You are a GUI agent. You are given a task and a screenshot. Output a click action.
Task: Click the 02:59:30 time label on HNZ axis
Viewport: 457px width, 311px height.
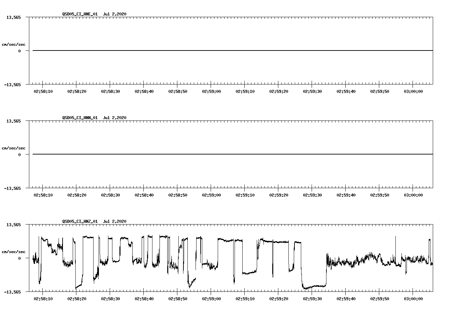tap(312, 299)
